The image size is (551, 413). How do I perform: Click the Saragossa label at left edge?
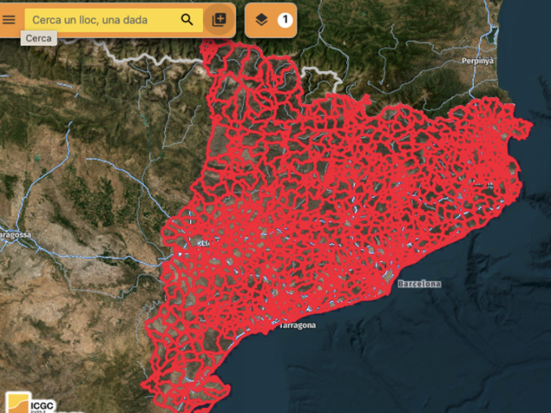[x=16, y=234]
